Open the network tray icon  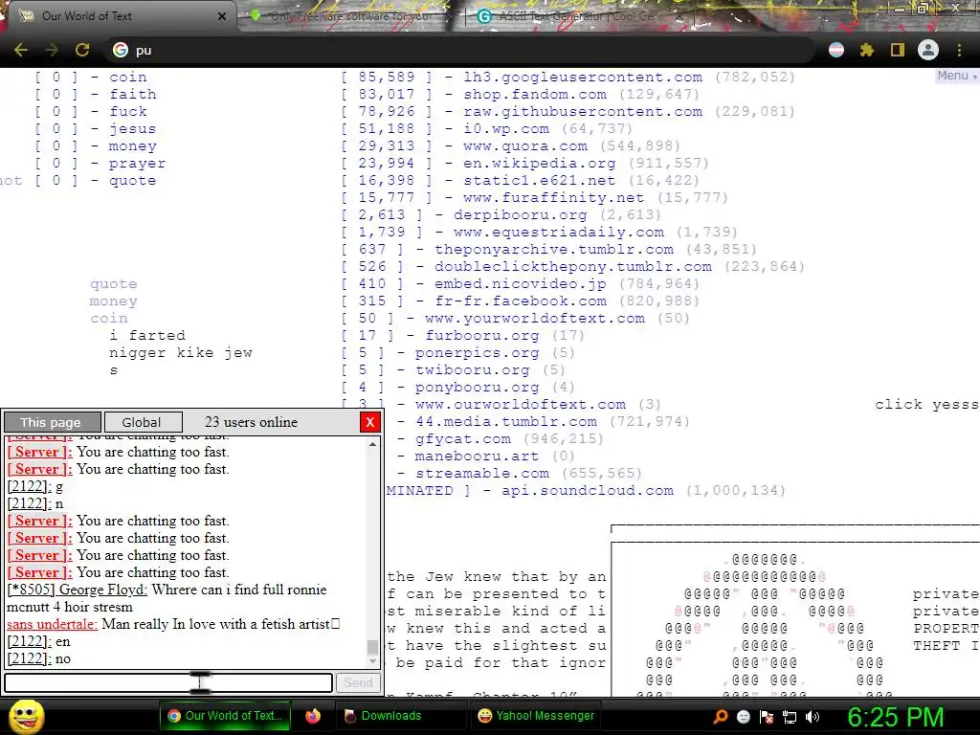pyautogui.click(x=790, y=717)
